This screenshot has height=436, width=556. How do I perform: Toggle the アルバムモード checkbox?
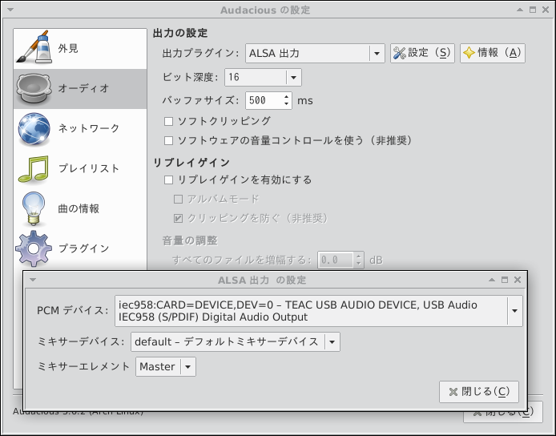[x=178, y=199]
